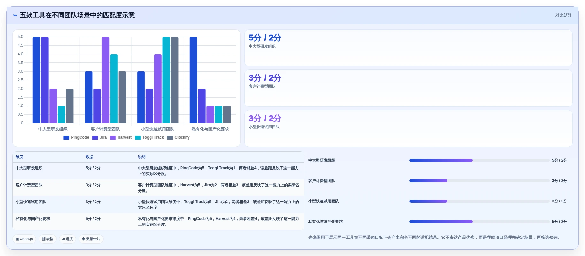
Task: Click the footnote starting 这张图用于展示
Action: point(435,238)
